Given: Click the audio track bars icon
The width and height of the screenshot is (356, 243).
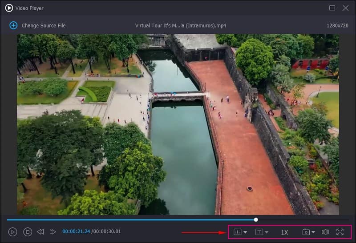Looking at the screenshot, I should coord(238,232).
